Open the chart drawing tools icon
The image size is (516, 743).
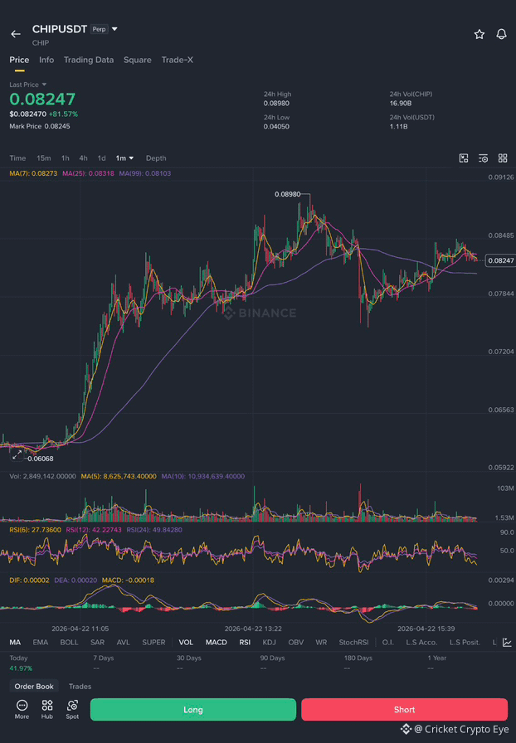point(464,158)
